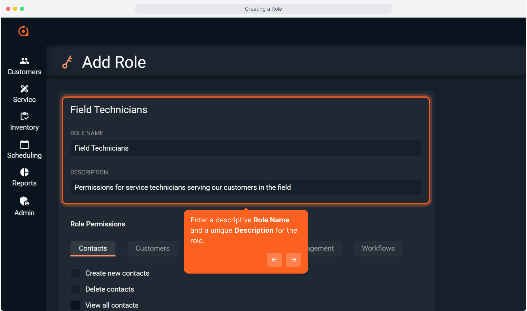527x311 pixels.
Task: Click the orange app logo icon
Action: (23, 31)
